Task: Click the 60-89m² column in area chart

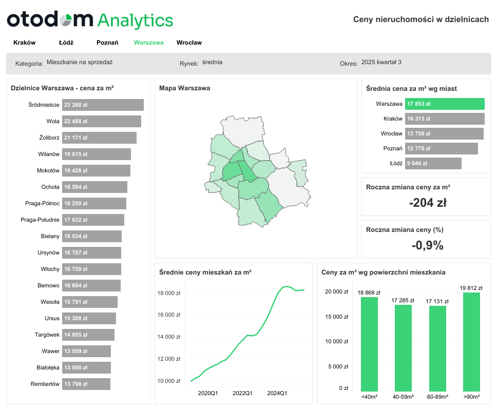Action: [x=437, y=348]
